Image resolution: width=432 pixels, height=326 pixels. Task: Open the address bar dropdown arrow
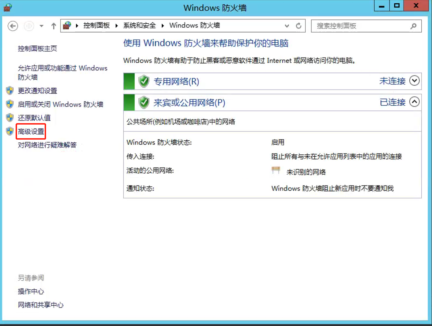(x=287, y=26)
